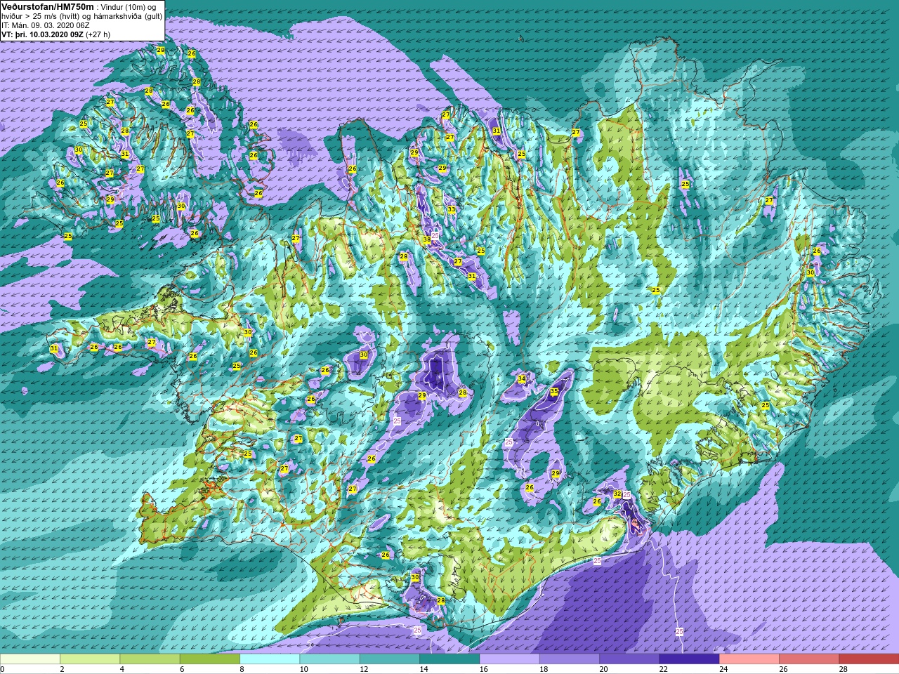899x674 pixels.
Task: Click the yellow gust label reading 38
Action: [426, 240]
